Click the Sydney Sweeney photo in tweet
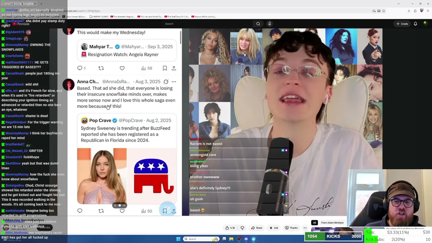The height and width of the screenshot is (243, 432). 102,176
